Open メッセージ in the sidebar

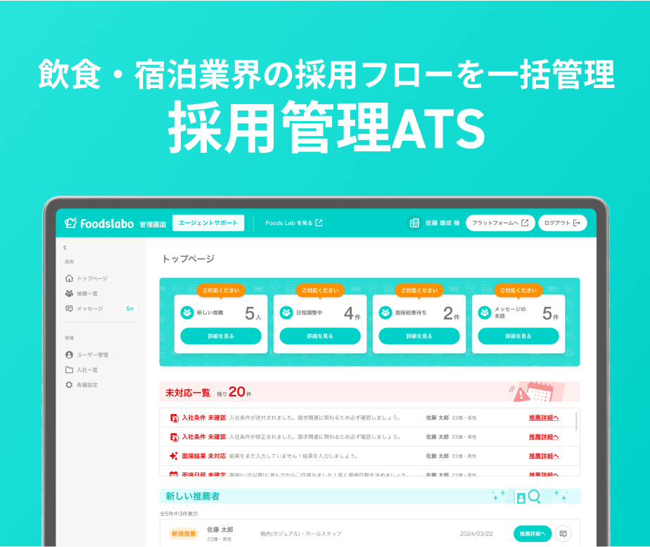pyautogui.click(x=84, y=308)
